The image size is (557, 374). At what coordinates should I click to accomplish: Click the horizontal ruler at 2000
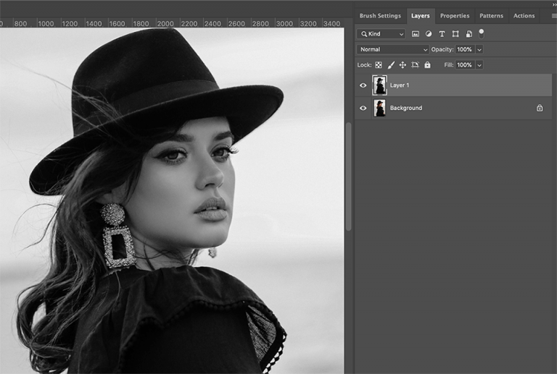(x=165, y=23)
